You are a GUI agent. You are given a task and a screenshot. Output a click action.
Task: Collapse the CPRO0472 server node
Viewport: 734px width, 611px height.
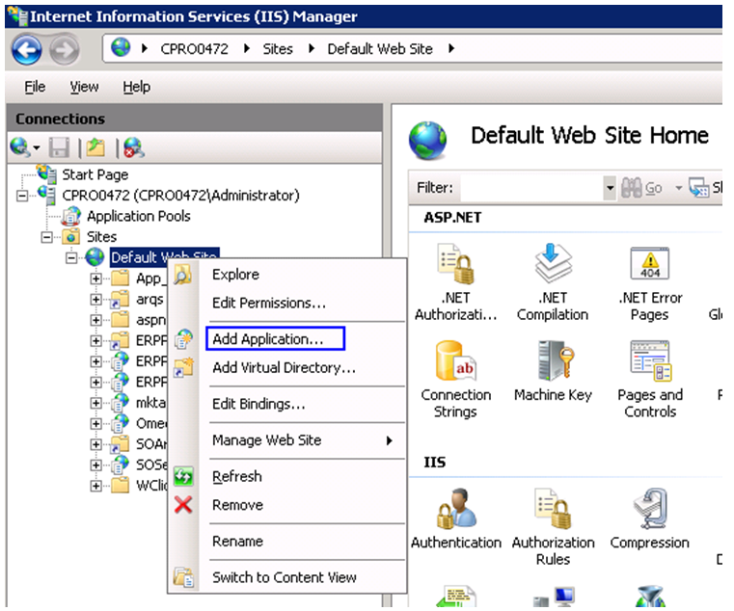point(22,196)
